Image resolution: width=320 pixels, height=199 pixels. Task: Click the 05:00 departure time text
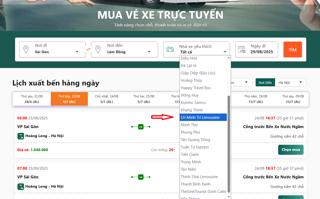click(22, 118)
